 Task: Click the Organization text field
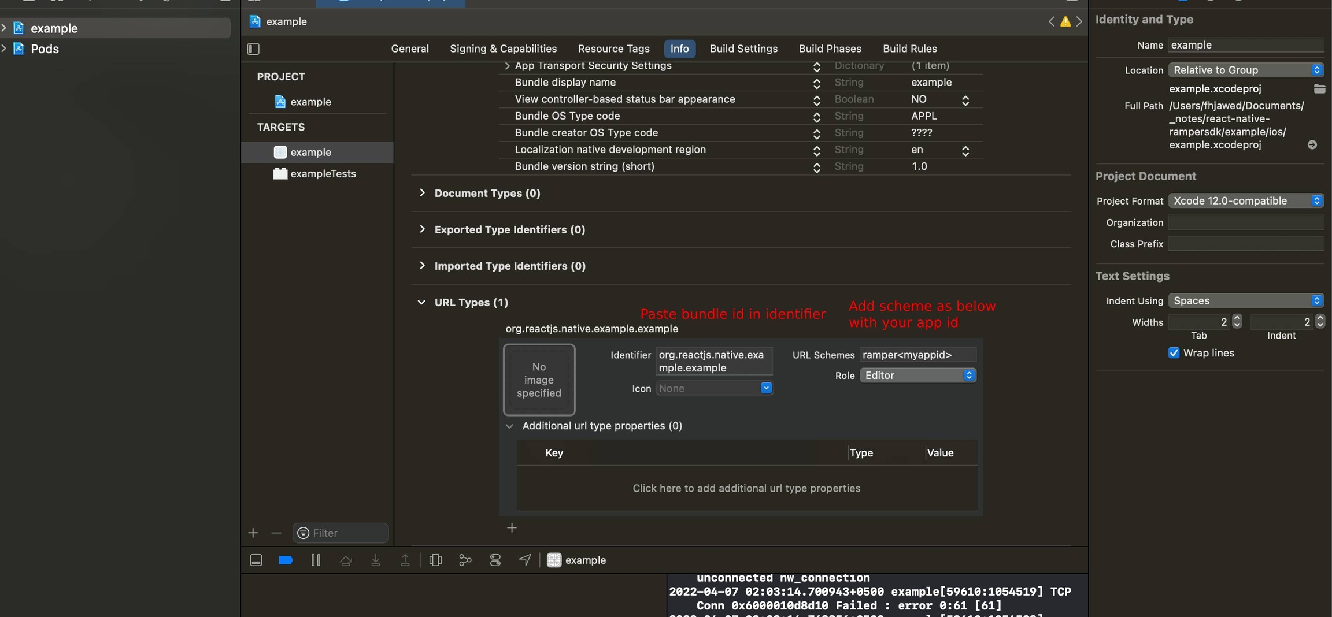[1246, 222]
